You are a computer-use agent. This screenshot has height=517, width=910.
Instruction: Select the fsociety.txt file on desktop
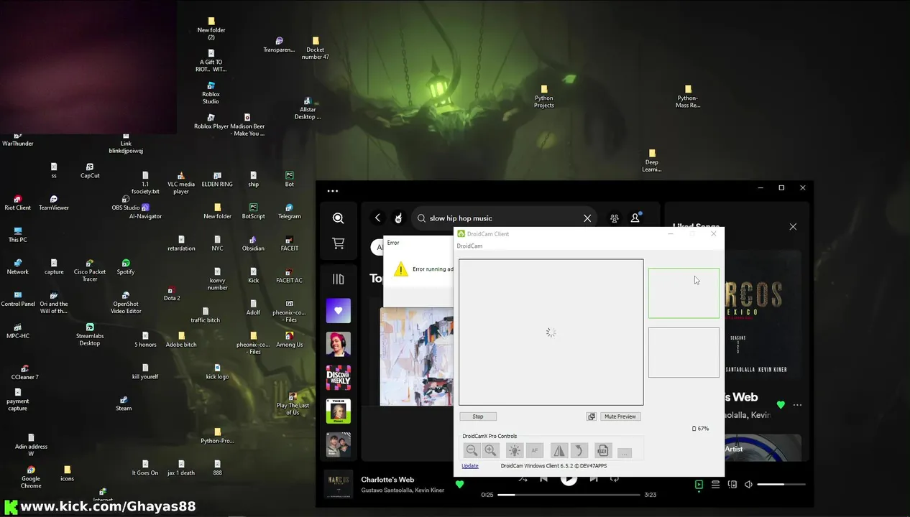click(145, 182)
